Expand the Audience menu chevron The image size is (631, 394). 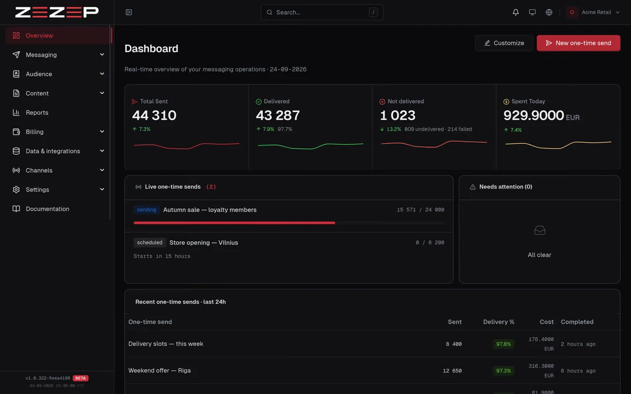(x=102, y=74)
